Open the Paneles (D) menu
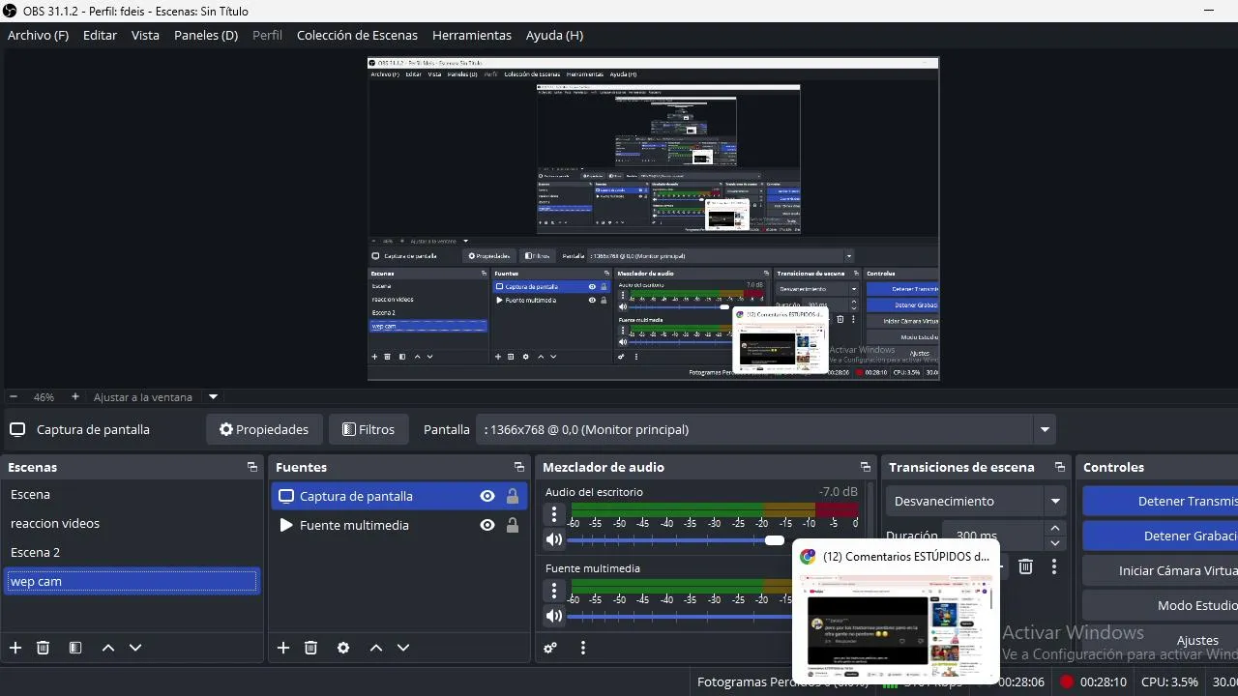This screenshot has height=696, width=1238. pos(206,35)
